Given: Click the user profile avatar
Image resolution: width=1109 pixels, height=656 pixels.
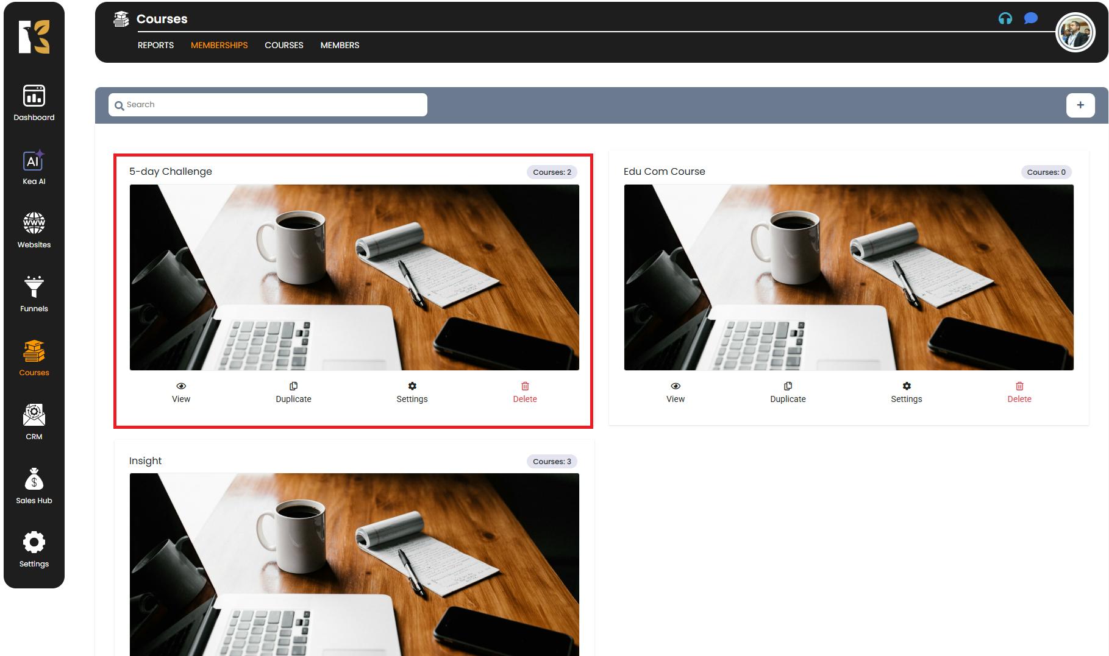Looking at the screenshot, I should (1075, 33).
